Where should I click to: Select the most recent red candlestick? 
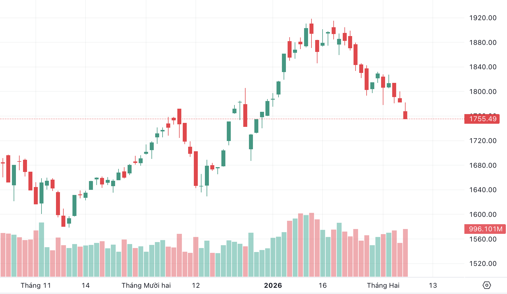click(405, 115)
